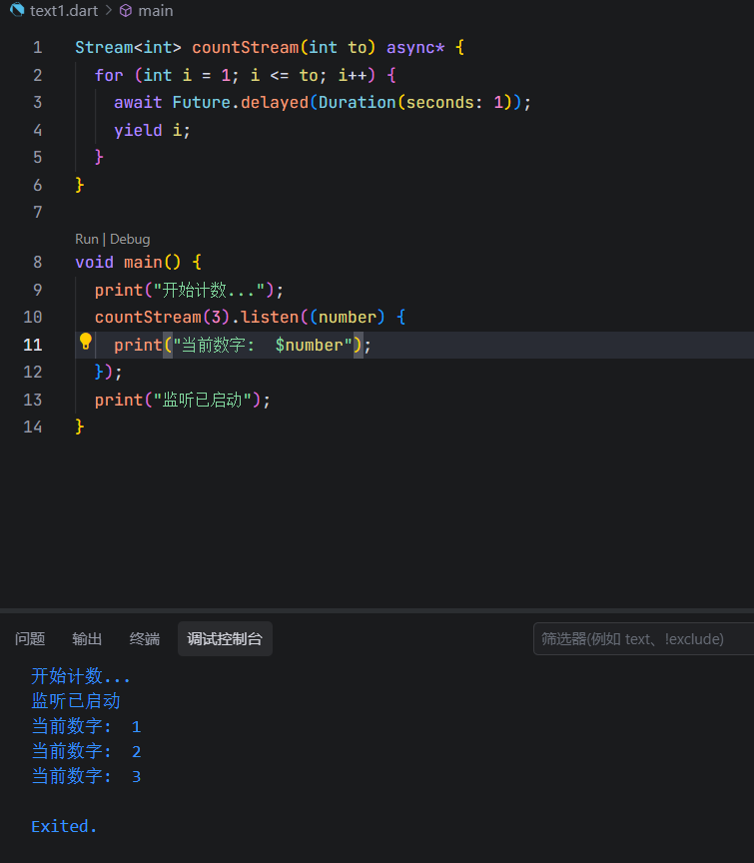Screen dimensions: 754x863
Task: Click line number 8 in gutter
Action: [x=37, y=262]
